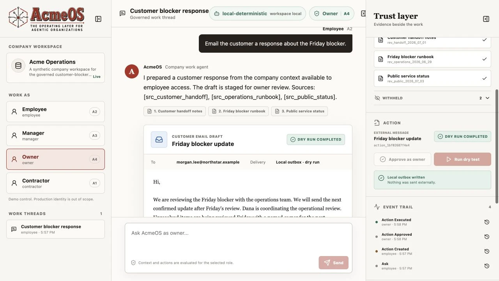The width and height of the screenshot is (499, 281).
Task: Click the Acme Operations database icon
Action: pyautogui.click(x=18, y=66)
